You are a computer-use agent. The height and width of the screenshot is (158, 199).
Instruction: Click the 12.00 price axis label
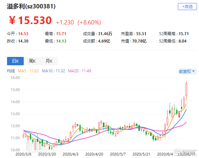click(x=15, y=126)
